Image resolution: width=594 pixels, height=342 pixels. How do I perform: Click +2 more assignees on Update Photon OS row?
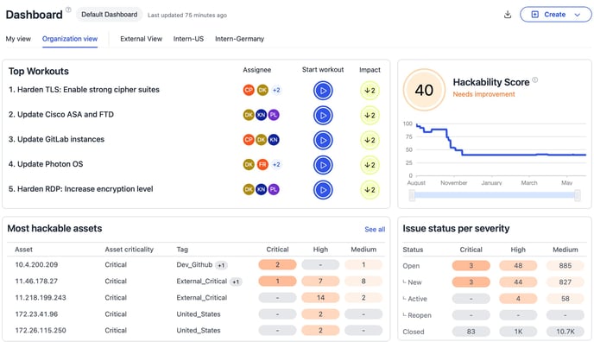coord(276,164)
